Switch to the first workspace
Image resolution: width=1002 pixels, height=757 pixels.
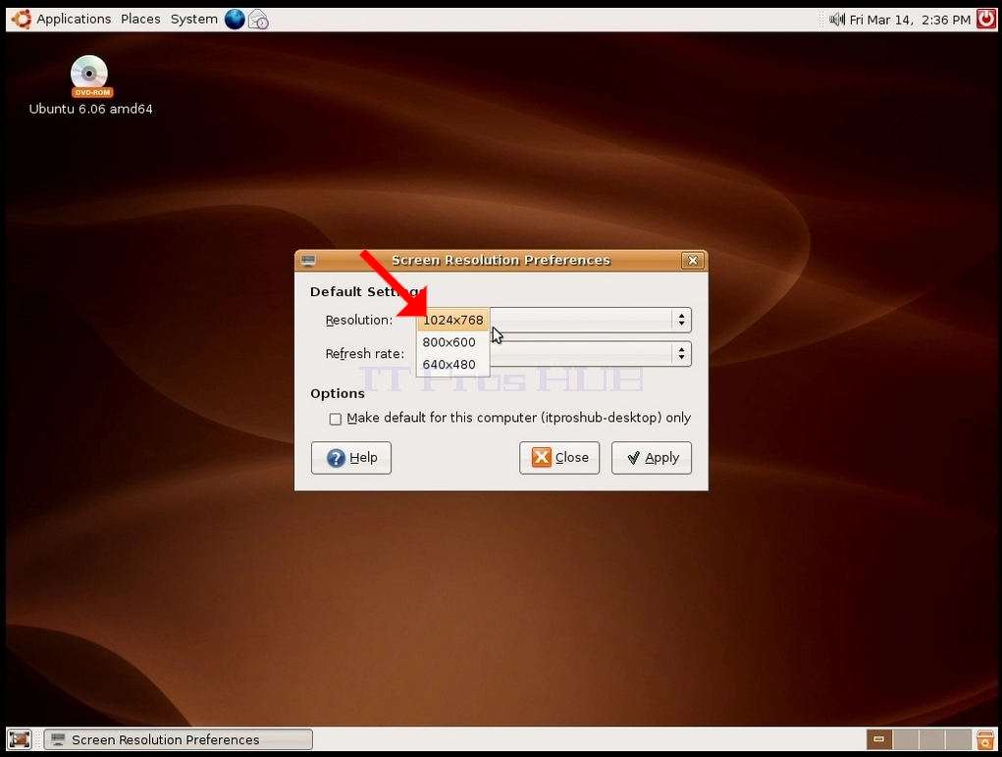click(879, 739)
